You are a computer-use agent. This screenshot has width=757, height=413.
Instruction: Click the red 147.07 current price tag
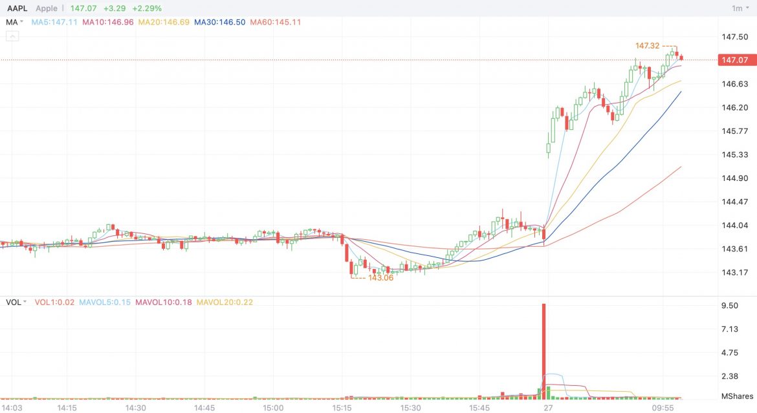pyautogui.click(x=735, y=60)
